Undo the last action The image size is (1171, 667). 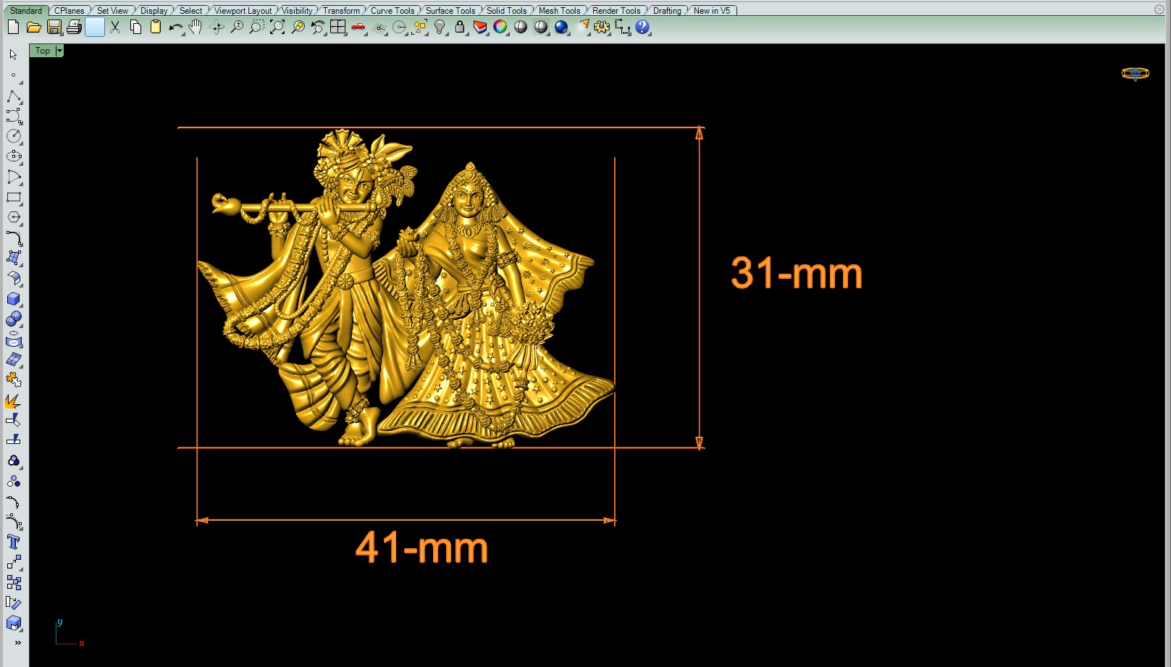coord(176,28)
